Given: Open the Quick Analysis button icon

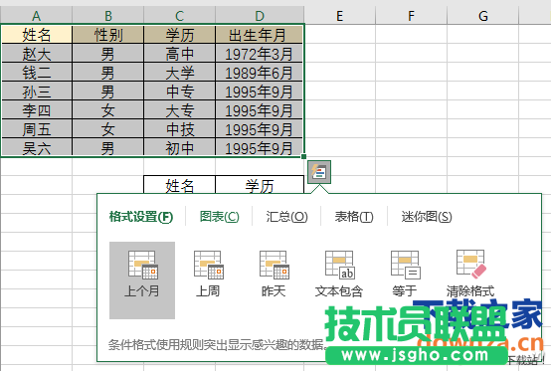Looking at the screenshot, I should (x=319, y=172).
